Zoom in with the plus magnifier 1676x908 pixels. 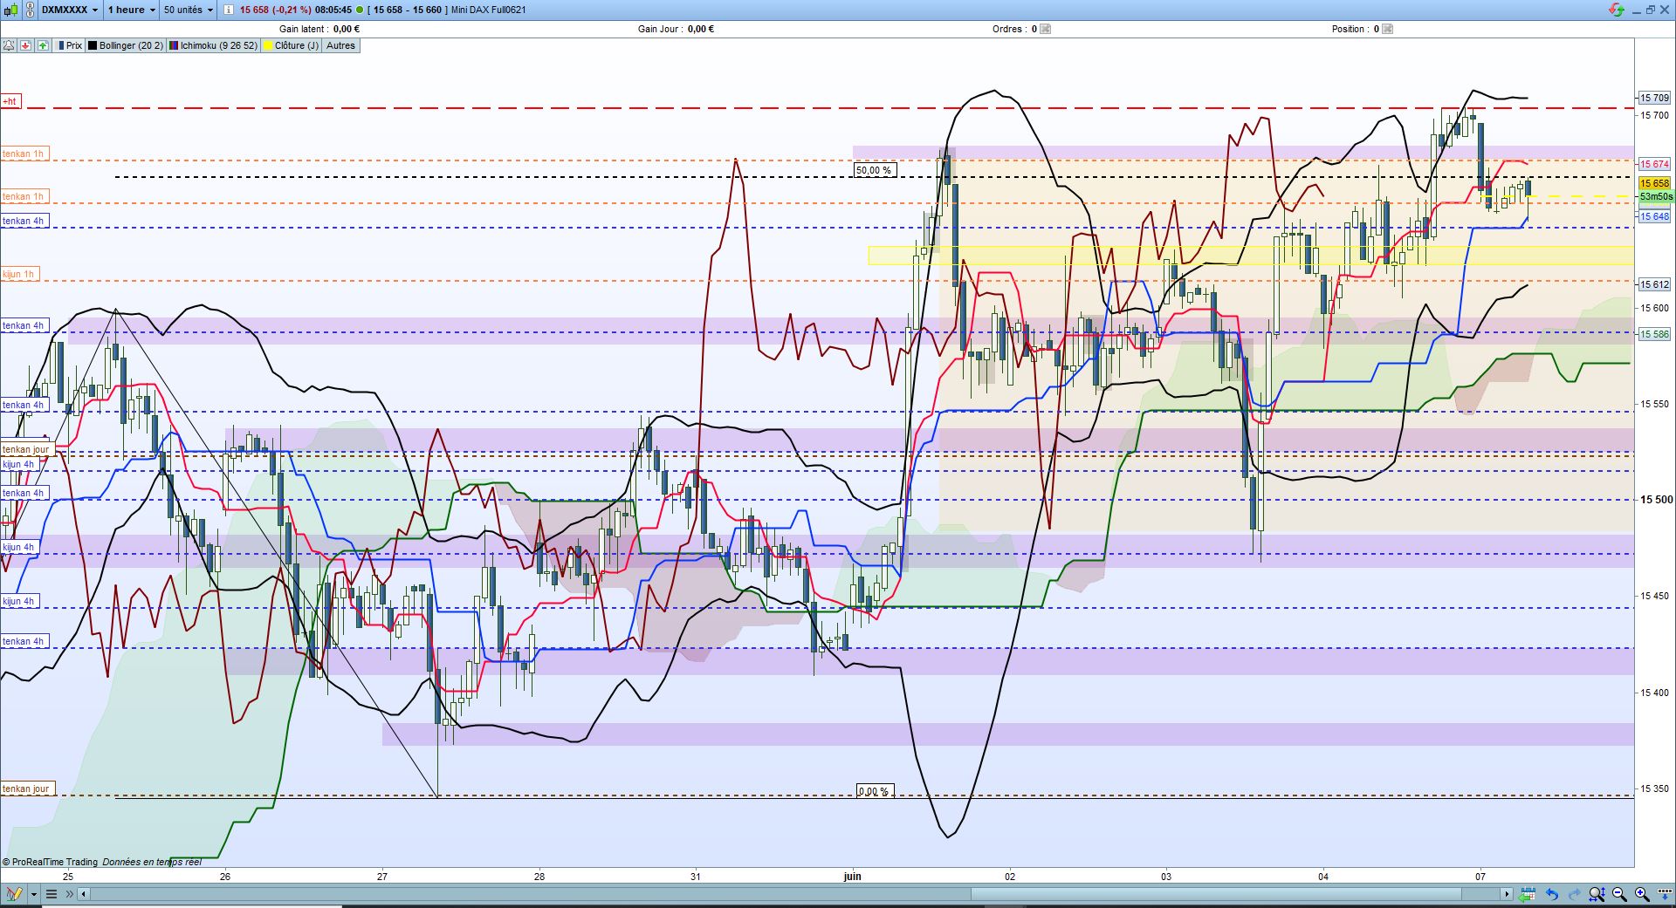pyautogui.click(x=1642, y=894)
